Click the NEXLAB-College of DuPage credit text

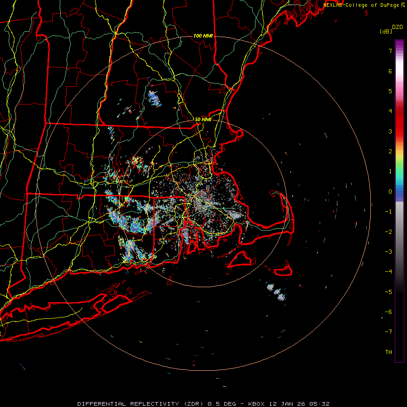click(x=361, y=5)
